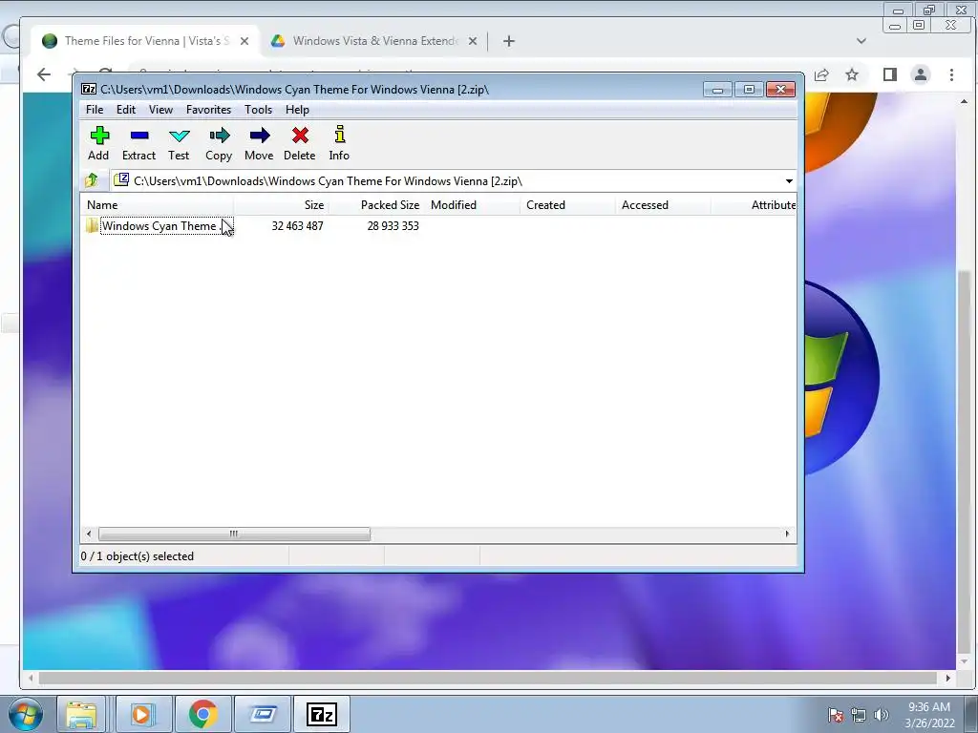Sort by the Created column header
Viewport: 978px width, 733px height.
click(x=567, y=205)
